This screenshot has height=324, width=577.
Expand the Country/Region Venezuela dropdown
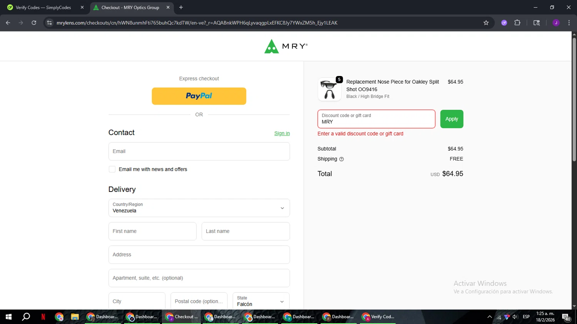point(199,208)
